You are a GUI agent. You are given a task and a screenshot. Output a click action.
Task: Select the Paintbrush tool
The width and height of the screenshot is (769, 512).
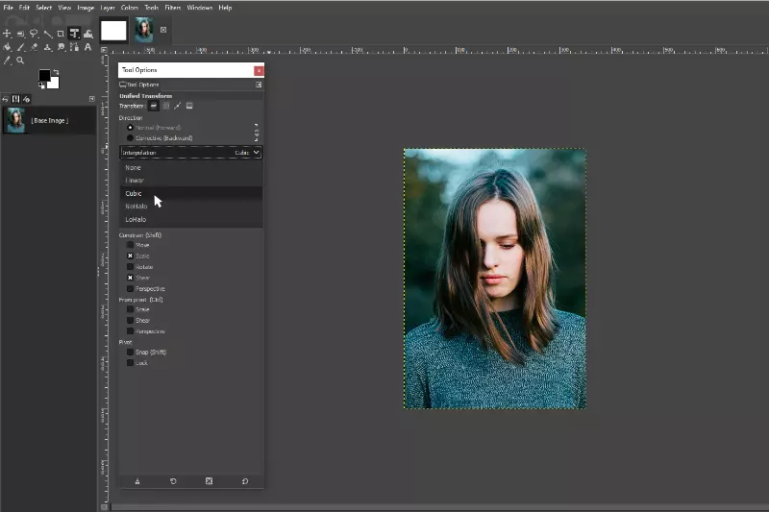click(x=20, y=47)
